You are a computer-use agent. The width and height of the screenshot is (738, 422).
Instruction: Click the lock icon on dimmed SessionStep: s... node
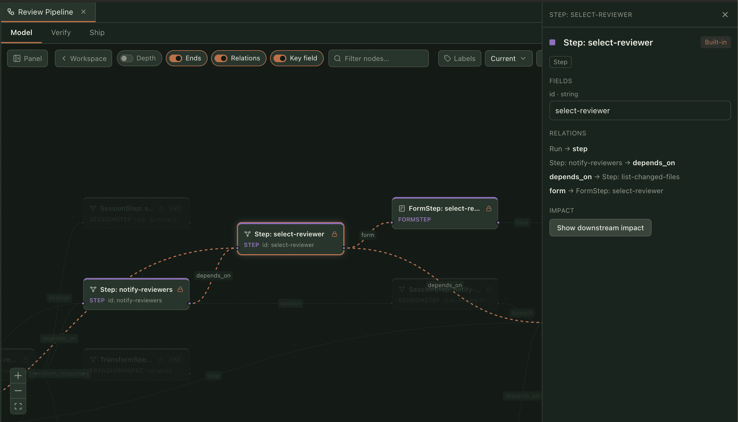[x=161, y=208]
